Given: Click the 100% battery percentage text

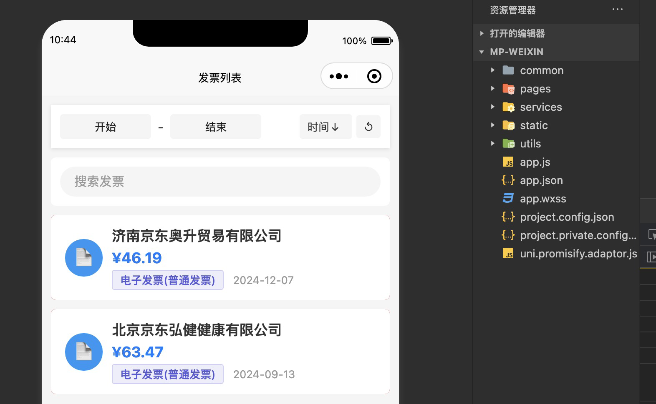Looking at the screenshot, I should pyautogui.click(x=354, y=41).
